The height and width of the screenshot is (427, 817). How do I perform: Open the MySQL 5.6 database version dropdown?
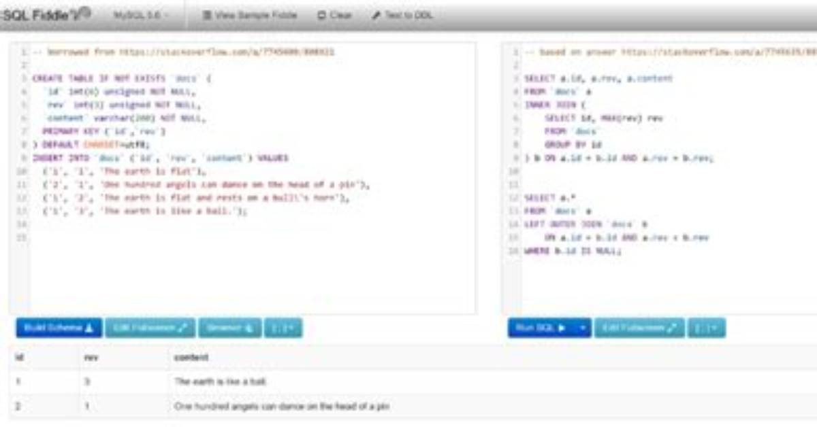(x=142, y=15)
